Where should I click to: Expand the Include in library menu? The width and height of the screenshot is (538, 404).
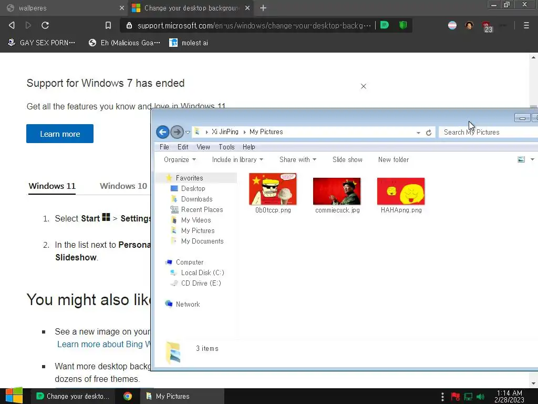click(x=237, y=159)
